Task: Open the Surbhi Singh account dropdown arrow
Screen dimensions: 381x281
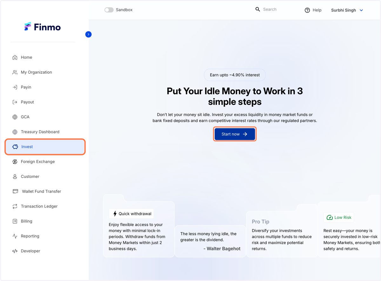Action: coord(361,10)
